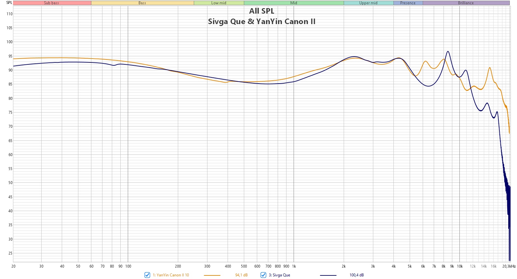Uncheck the YanYin Canon II 10 trace checkbox
The height and width of the screenshot is (279, 517).
147,275
